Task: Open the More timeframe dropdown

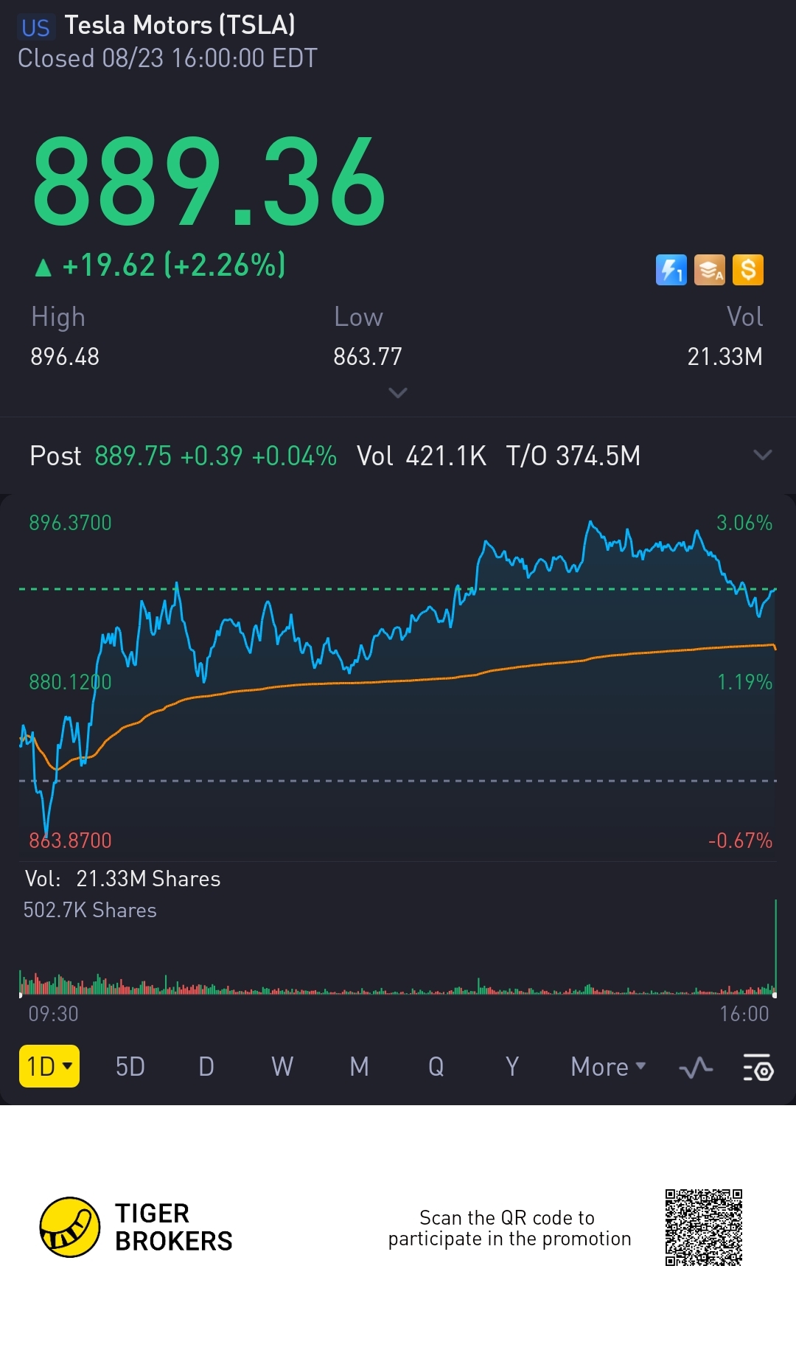Action: coord(608,1067)
